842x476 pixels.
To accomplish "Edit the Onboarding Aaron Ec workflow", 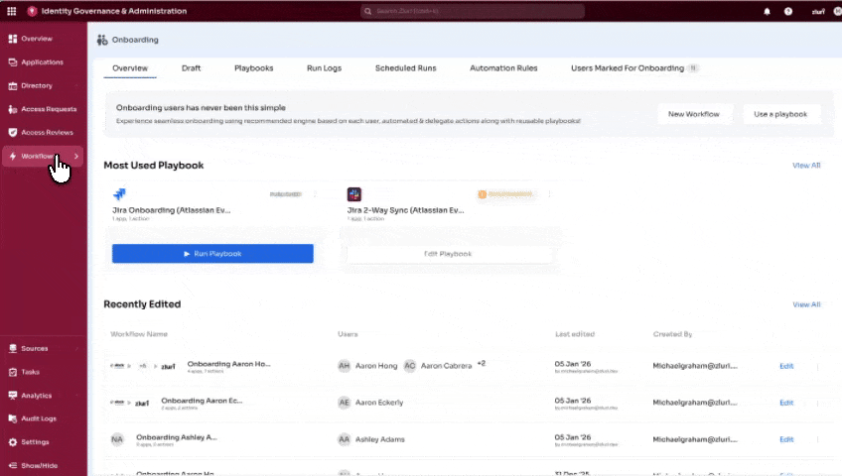I will pyautogui.click(x=786, y=403).
